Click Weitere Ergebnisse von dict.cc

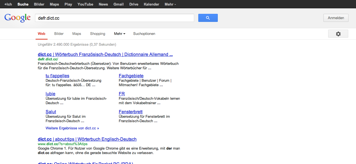tap(72, 128)
